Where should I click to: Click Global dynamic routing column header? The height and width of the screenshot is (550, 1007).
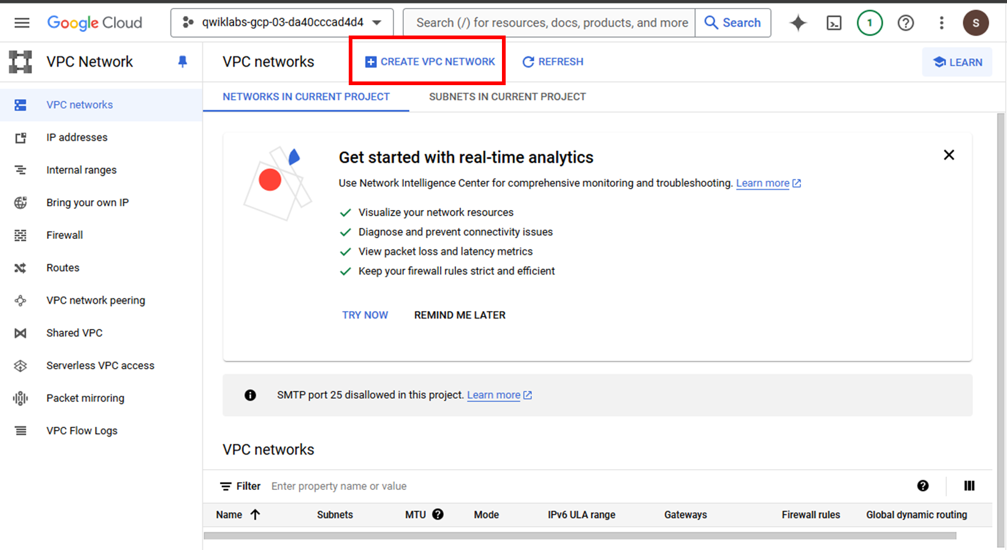[916, 515]
